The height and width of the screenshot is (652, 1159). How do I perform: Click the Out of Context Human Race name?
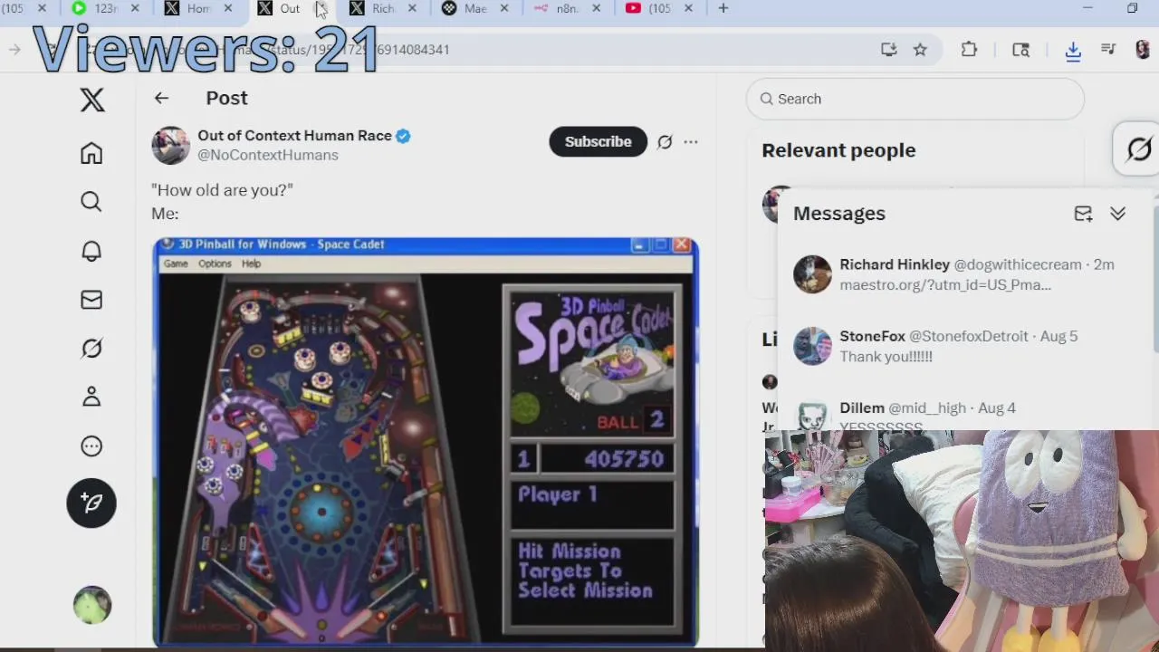[x=294, y=136]
